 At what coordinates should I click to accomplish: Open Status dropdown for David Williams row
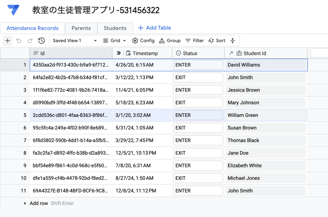198,65
